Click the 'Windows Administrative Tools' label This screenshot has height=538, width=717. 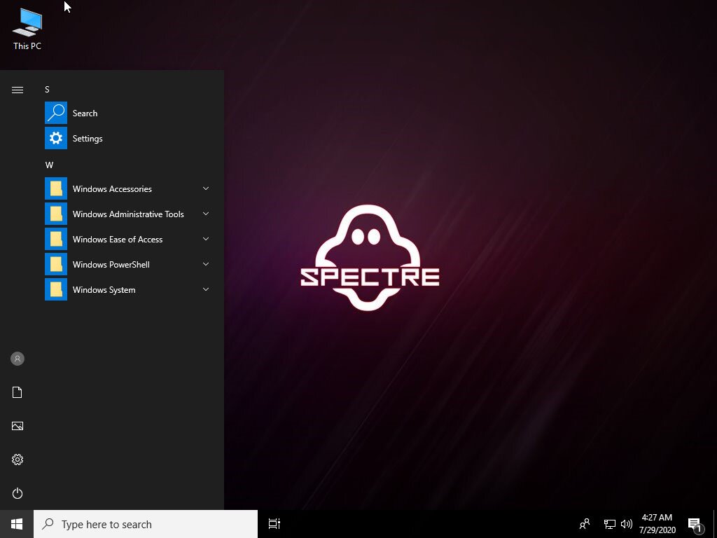click(128, 214)
